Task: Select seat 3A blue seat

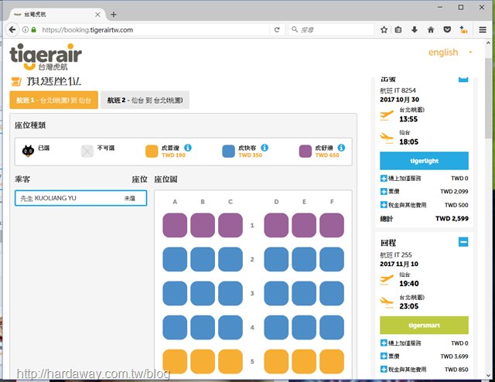Action: [175, 293]
